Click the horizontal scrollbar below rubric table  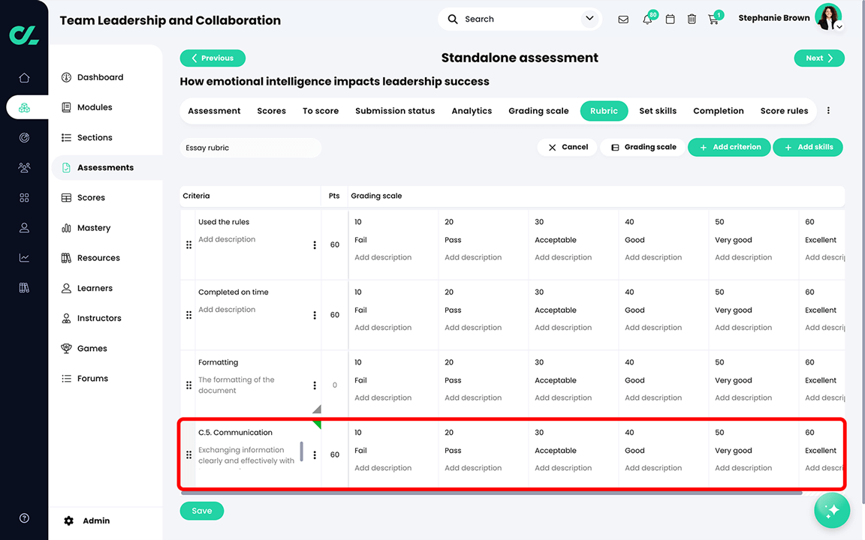point(492,493)
